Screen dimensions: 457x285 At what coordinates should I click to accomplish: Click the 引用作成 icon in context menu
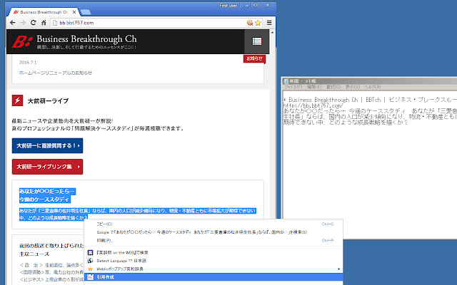(91, 277)
